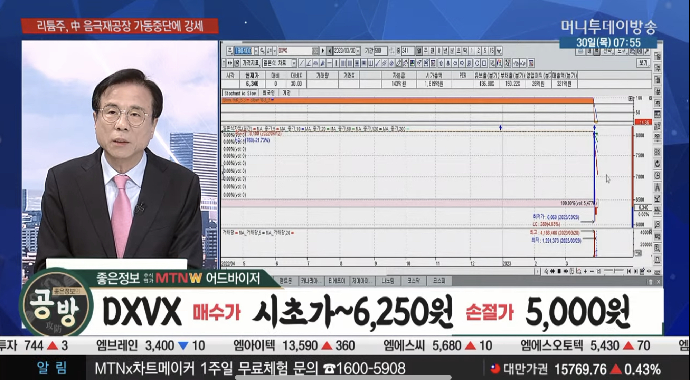
Task: Expand the stochastic pane with plus box
Action: [631, 99]
